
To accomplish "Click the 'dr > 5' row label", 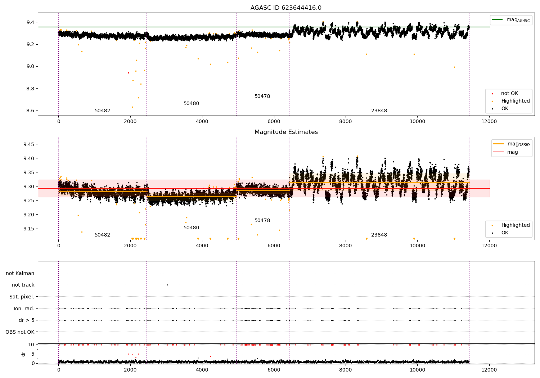I will 27,320.
